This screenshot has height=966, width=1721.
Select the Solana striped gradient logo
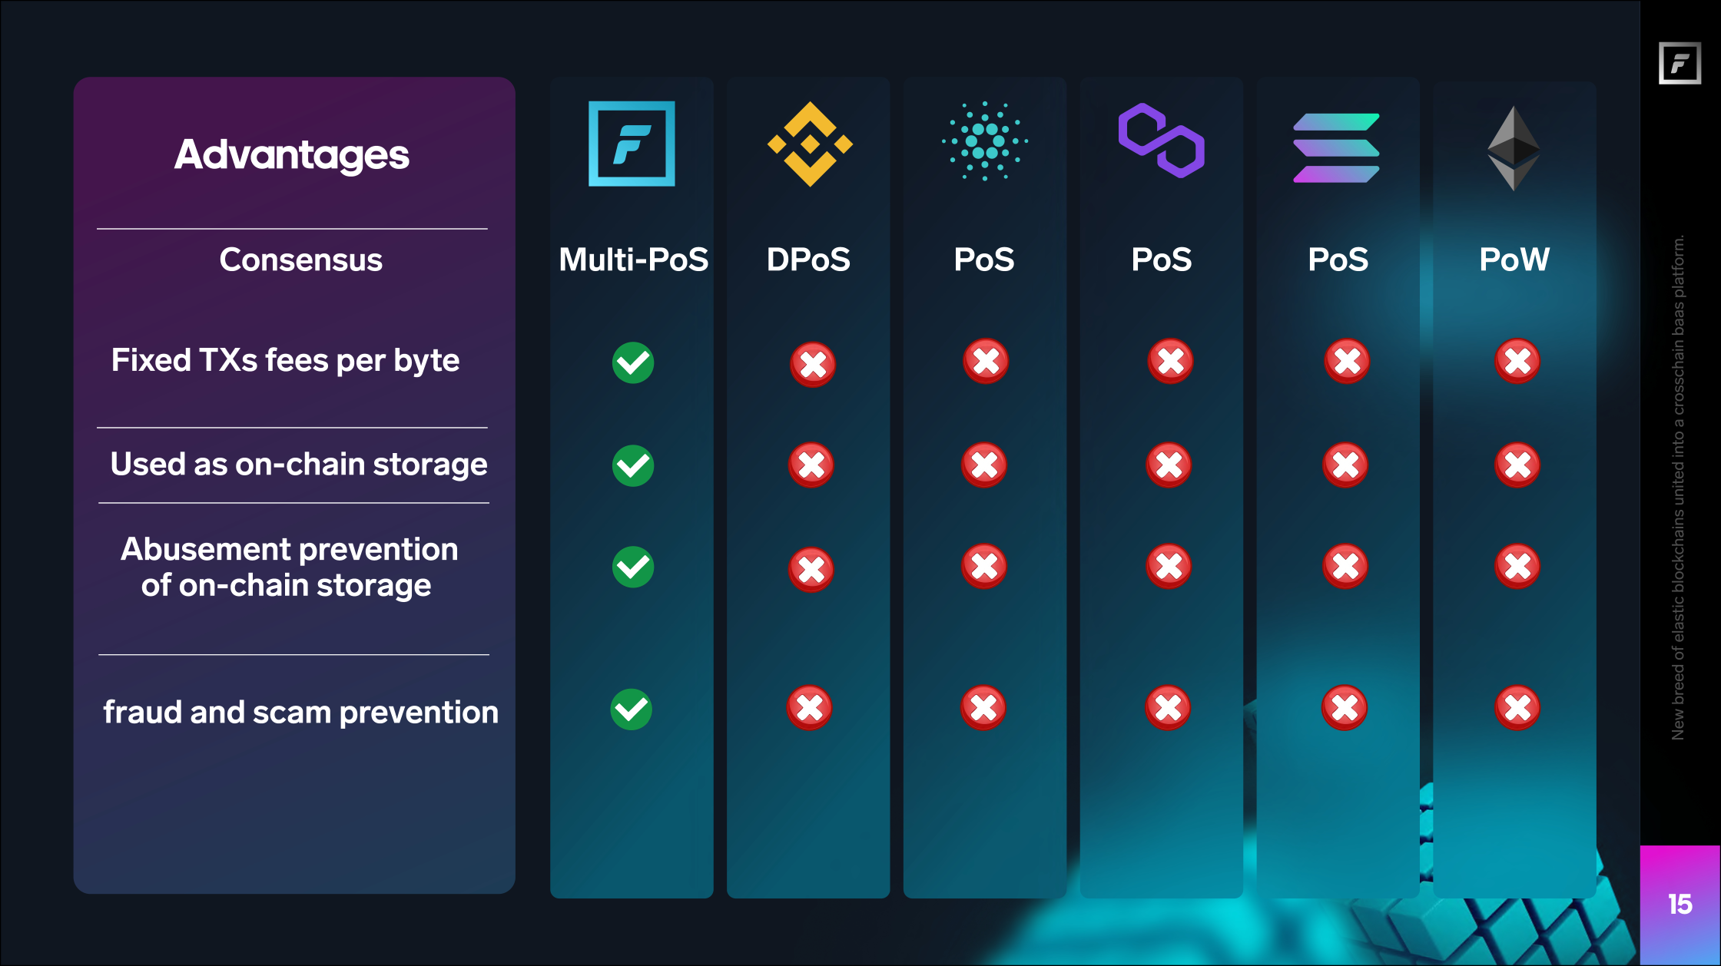(x=1337, y=147)
